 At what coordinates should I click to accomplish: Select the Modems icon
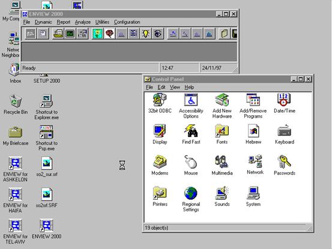point(160,165)
